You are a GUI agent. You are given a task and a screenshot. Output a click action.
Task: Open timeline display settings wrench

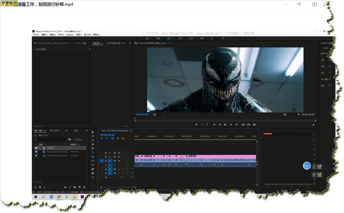(x=123, y=138)
